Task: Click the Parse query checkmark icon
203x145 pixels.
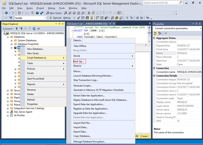Action: pyautogui.click(x=79, y=18)
